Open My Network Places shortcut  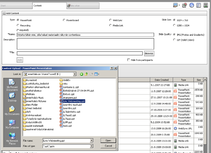(12, 139)
